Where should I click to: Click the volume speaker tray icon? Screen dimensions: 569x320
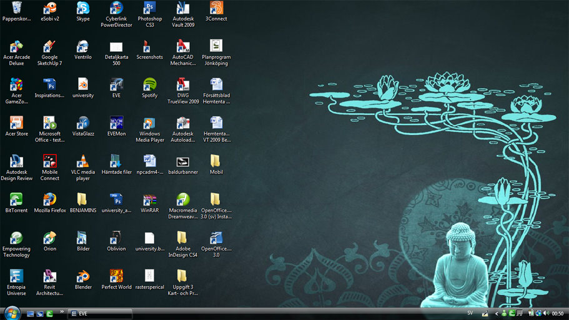coord(546,313)
